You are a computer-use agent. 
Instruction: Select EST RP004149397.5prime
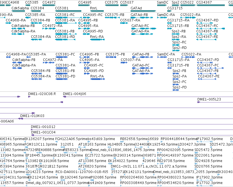click(x=175, y=155)
